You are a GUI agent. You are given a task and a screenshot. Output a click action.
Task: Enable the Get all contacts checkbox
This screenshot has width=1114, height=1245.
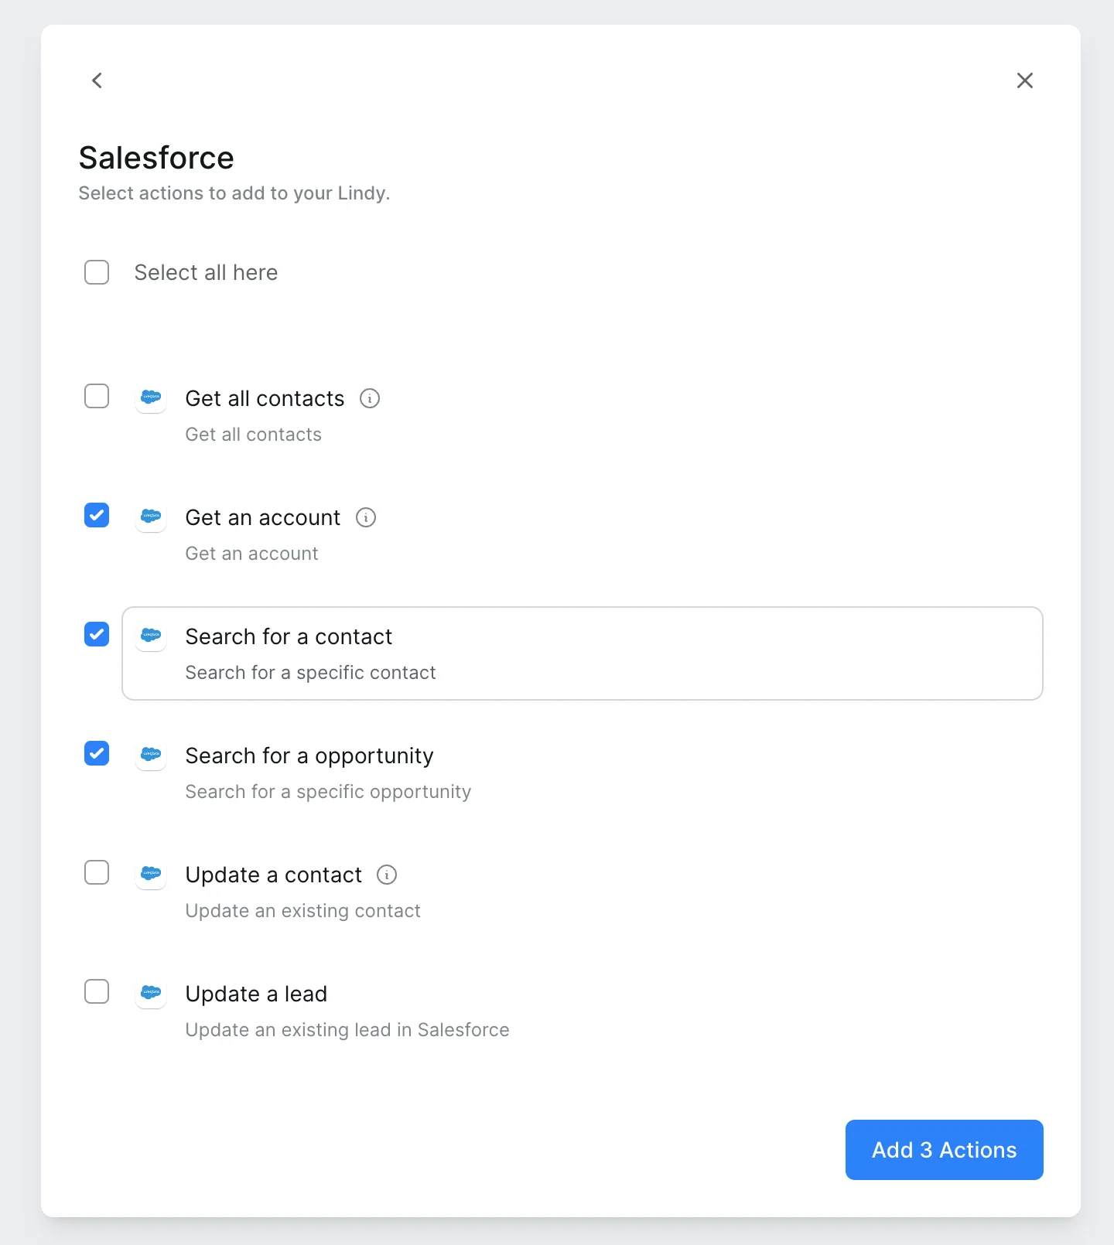(97, 396)
